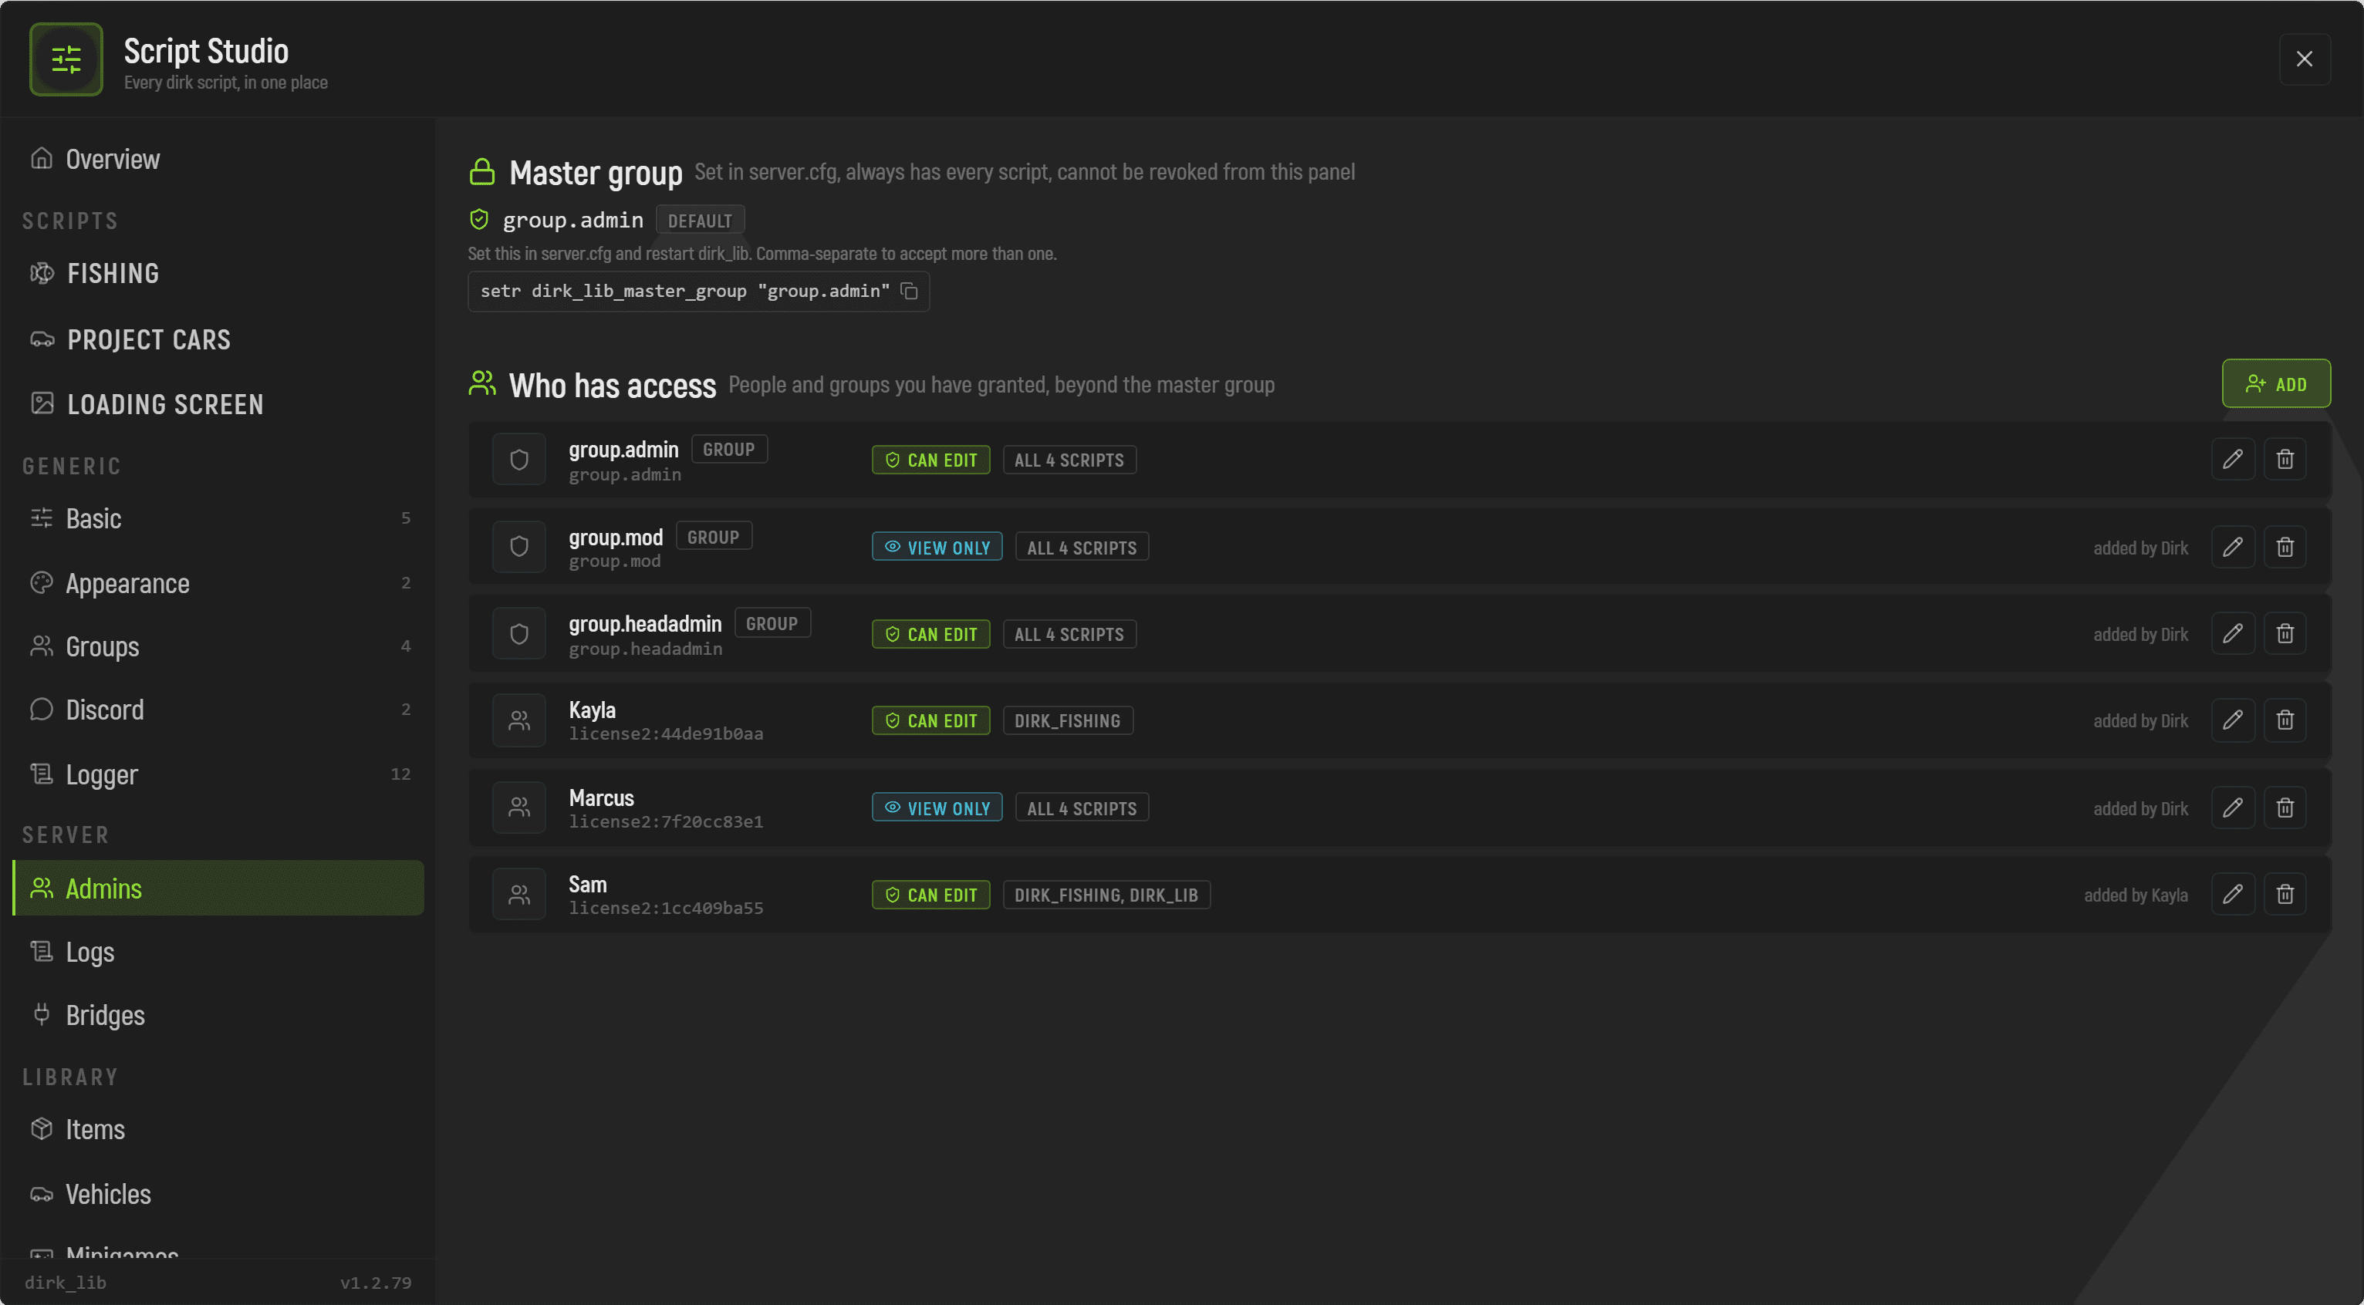Viewport: 2364px width, 1305px height.
Task: Close the Script Studio panel
Action: pyautogui.click(x=2305, y=59)
